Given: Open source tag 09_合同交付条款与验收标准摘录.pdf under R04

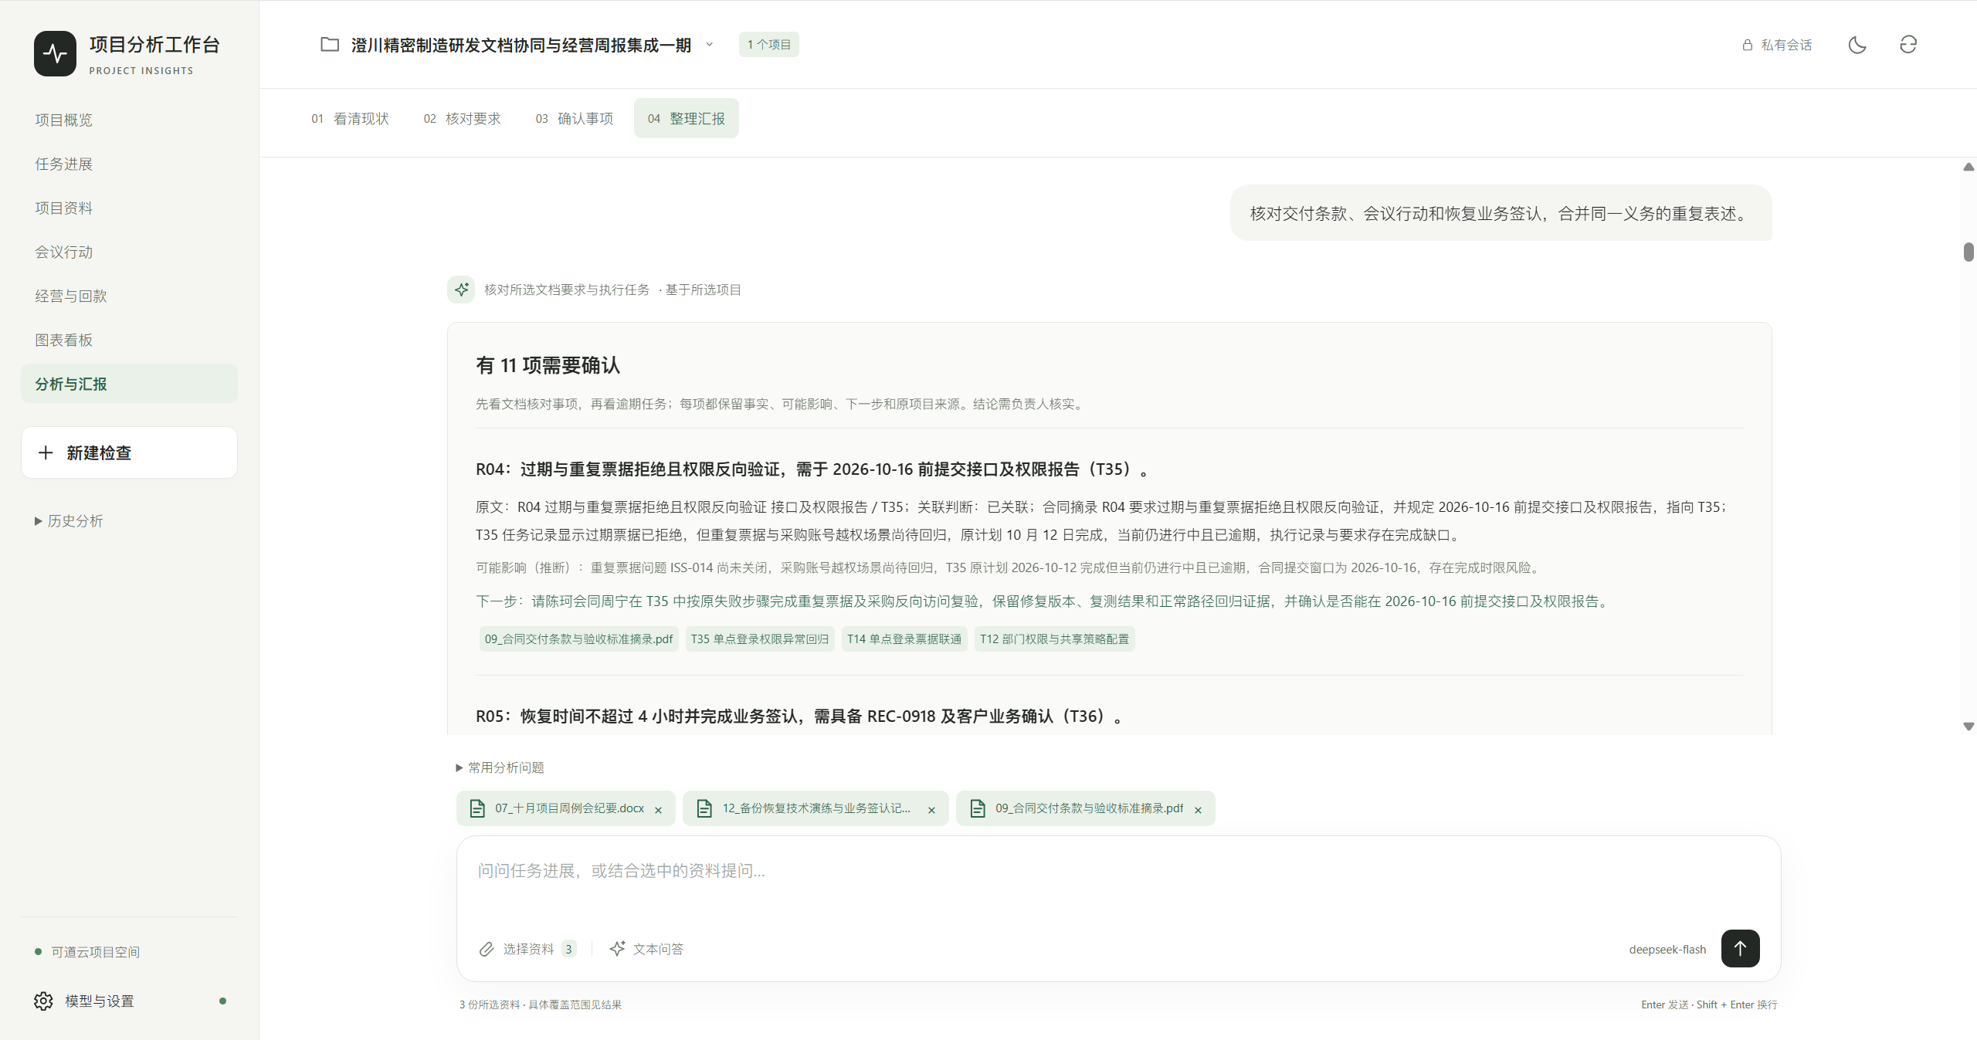Looking at the screenshot, I should point(578,639).
